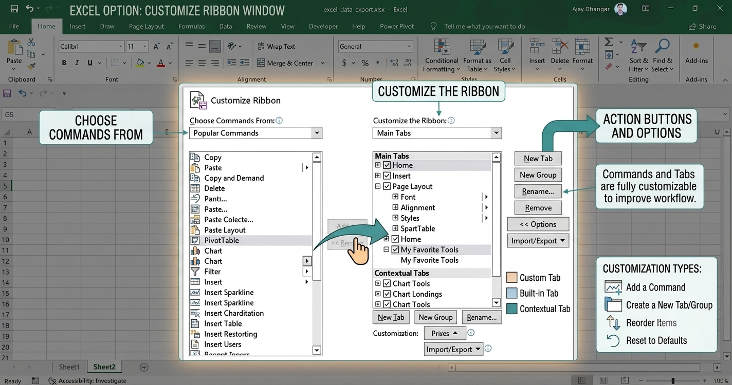Apply Underline from the Font group
Image resolution: width=732 pixels, height=385 pixels.
coord(90,63)
